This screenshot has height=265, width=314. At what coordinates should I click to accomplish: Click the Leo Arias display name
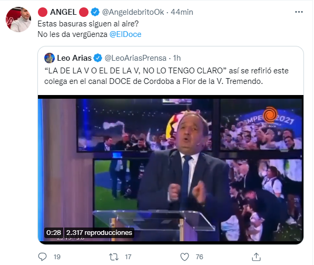[x=74, y=58]
